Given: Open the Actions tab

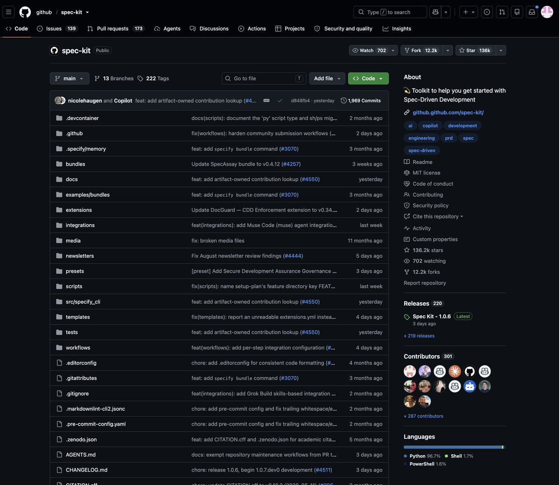Looking at the screenshot, I should (252, 28).
